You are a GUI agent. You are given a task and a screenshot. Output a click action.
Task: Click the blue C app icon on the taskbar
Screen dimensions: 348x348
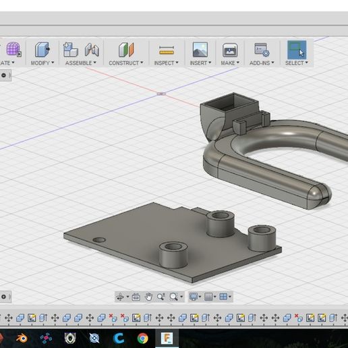(x=119, y=339)
